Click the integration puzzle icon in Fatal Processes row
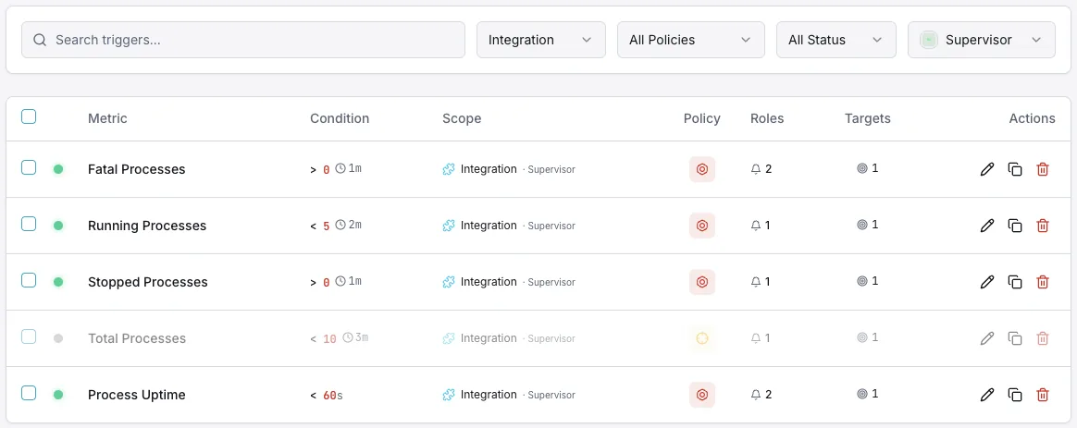This screenshot has width=1077, height=428. [x=449, y=169]
